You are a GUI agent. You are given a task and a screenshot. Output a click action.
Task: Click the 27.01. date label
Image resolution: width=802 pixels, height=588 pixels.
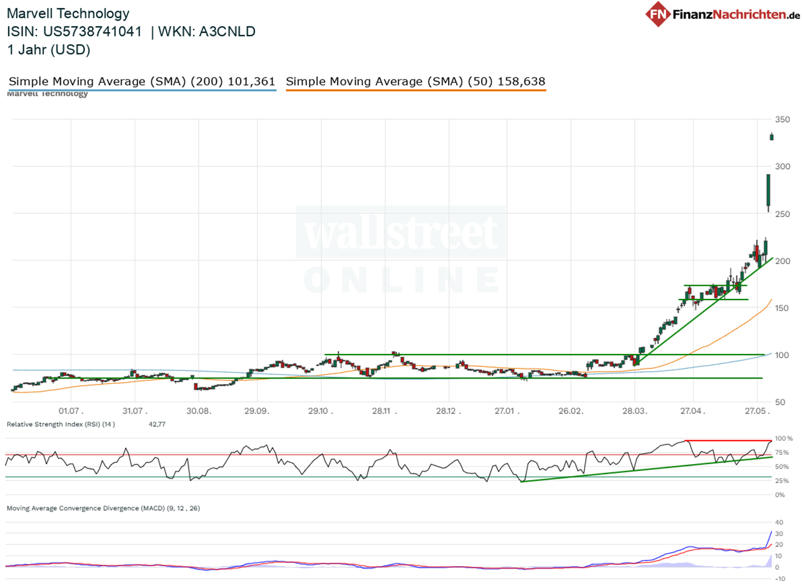tap(508, 412)
